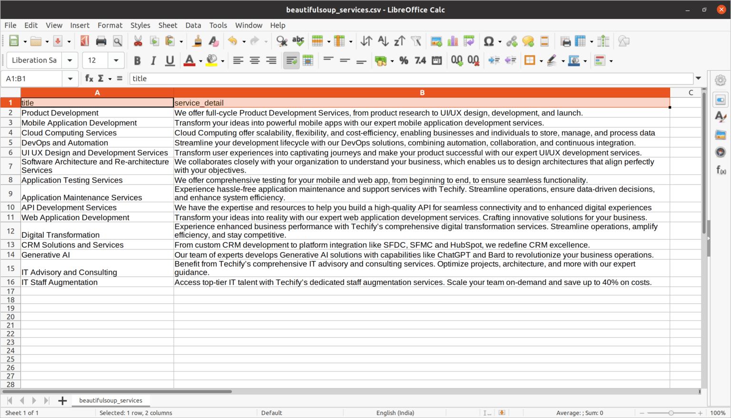
Task: Open the Name Box dropdown arrow
Action: point(70,78)
